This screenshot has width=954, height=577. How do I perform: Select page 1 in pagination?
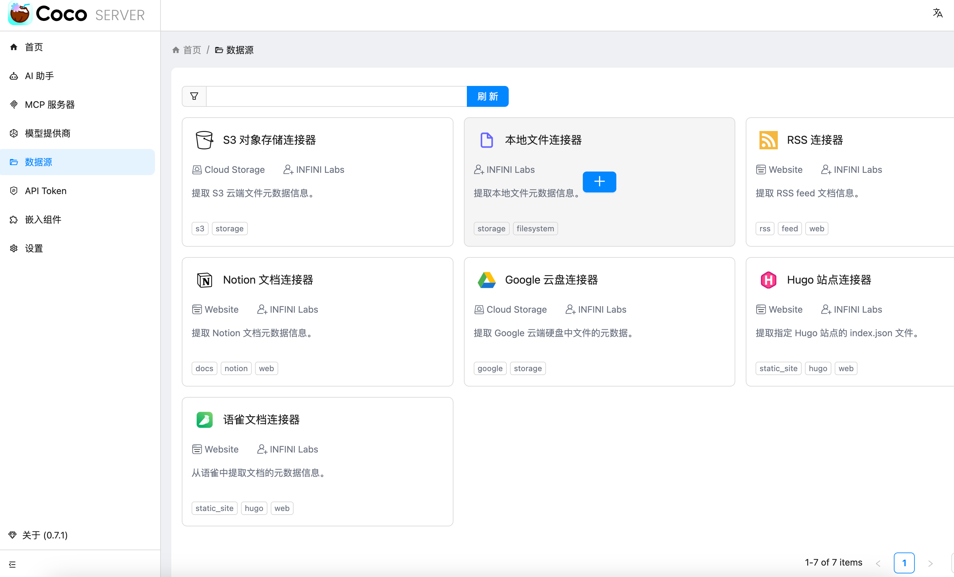coord(904,563)
